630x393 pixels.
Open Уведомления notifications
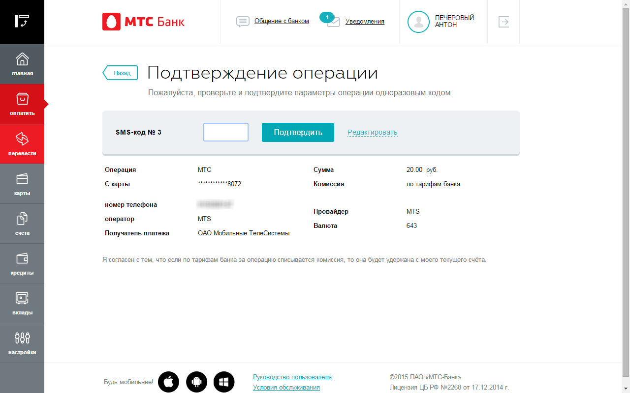tap(364, 22)
